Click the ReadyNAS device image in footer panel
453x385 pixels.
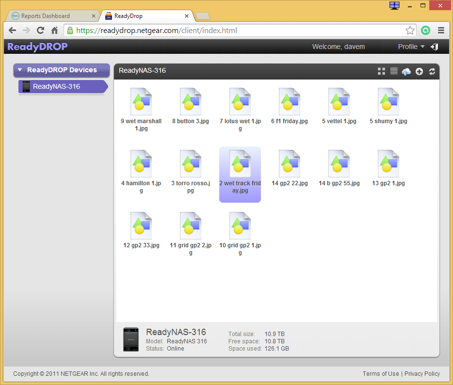point(131,339)
